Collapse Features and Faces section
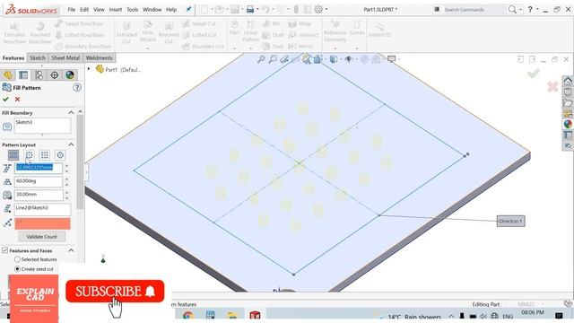The height and width of the screenshot is (323, 574). (71, 250)
